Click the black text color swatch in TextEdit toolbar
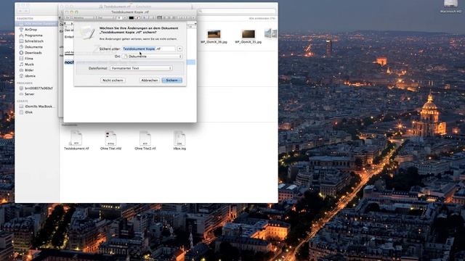 [132, 17]
